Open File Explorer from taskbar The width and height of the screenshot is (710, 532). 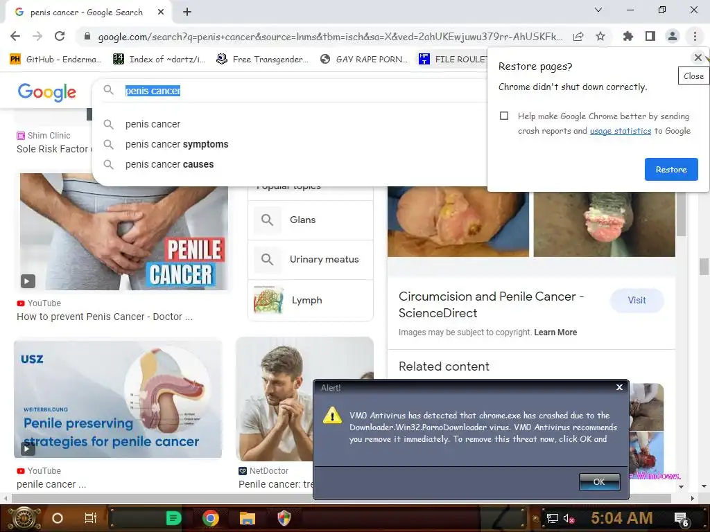pos(248,518)
